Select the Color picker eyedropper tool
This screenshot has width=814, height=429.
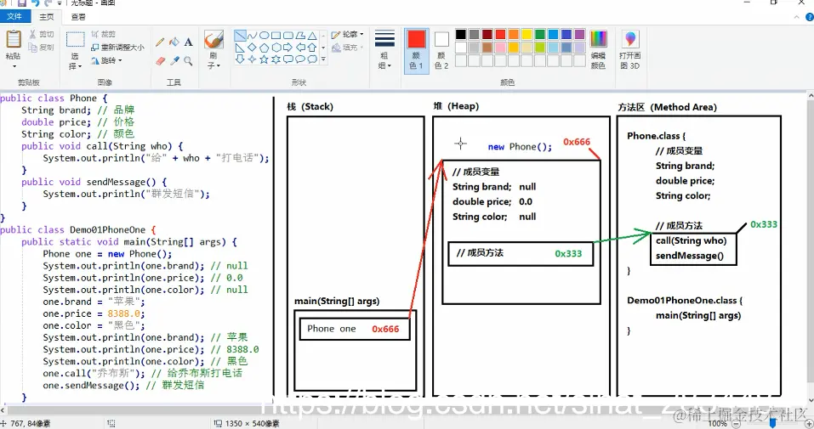click(x=174, y=60)
